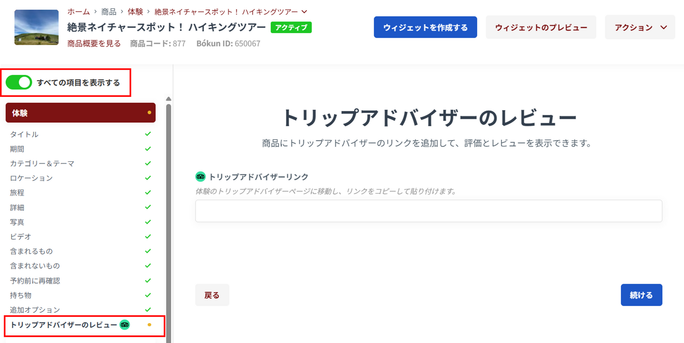Screen dimensions: 684x343
Task: Click the product thumbnail image
Action: (x=36, y=27)
